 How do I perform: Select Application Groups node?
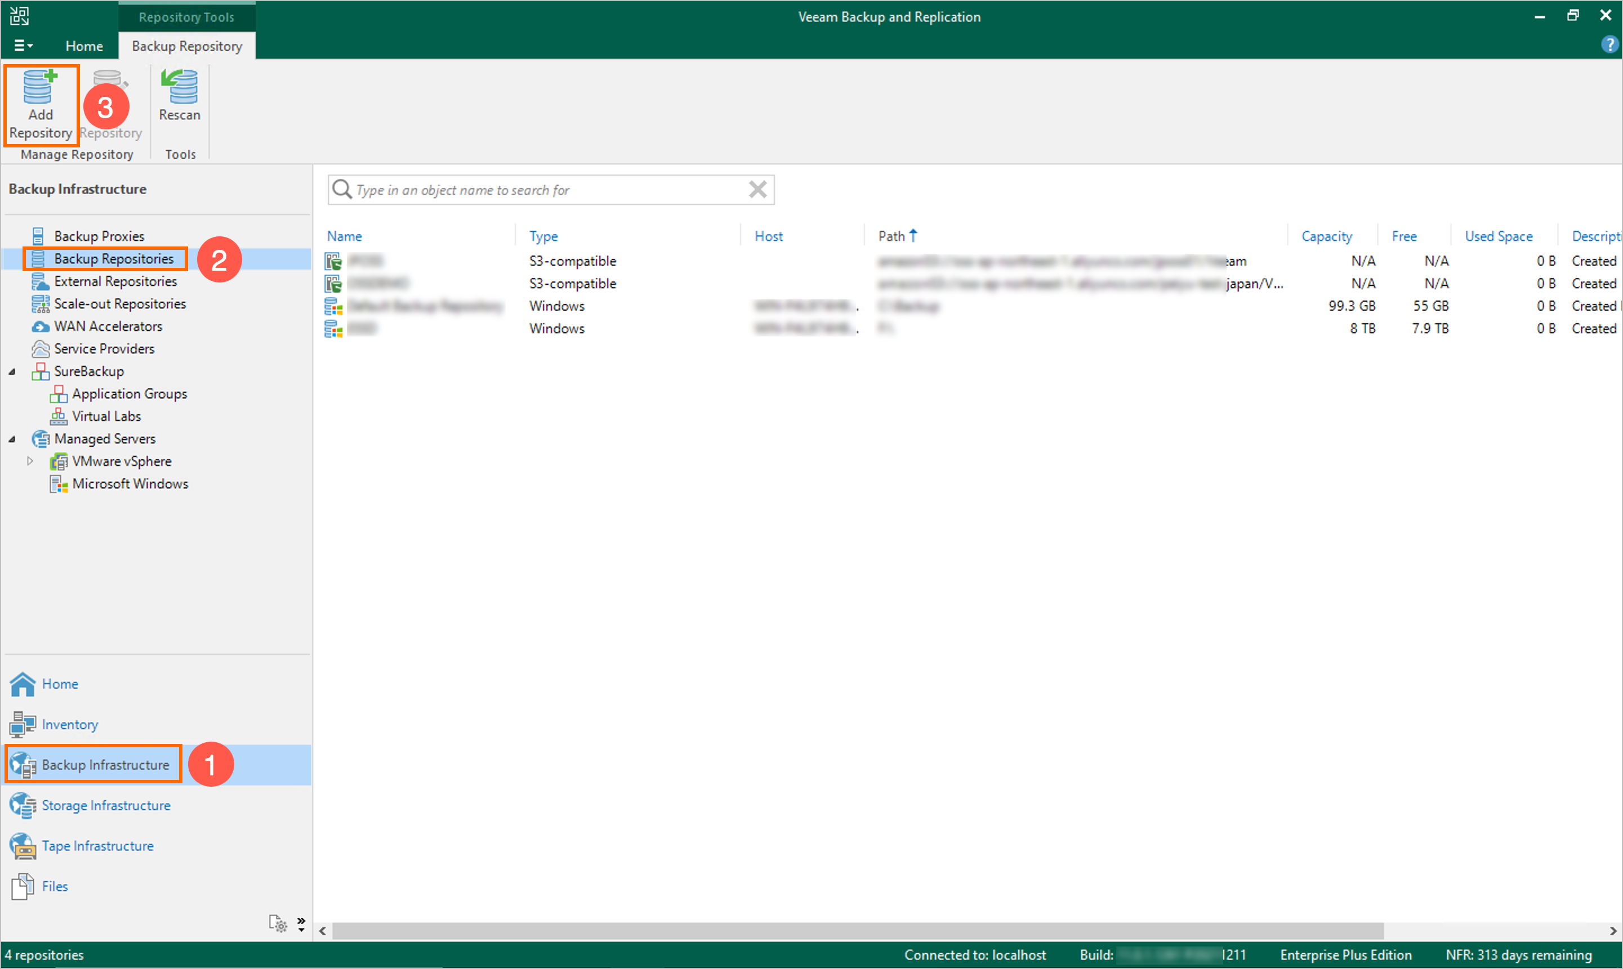click(130, 394)
